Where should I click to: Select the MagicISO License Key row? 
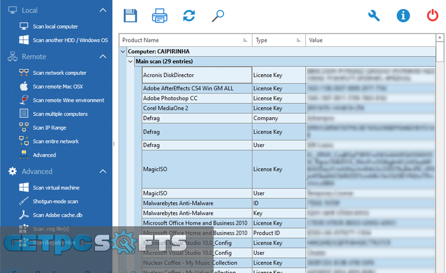(289, 169)
